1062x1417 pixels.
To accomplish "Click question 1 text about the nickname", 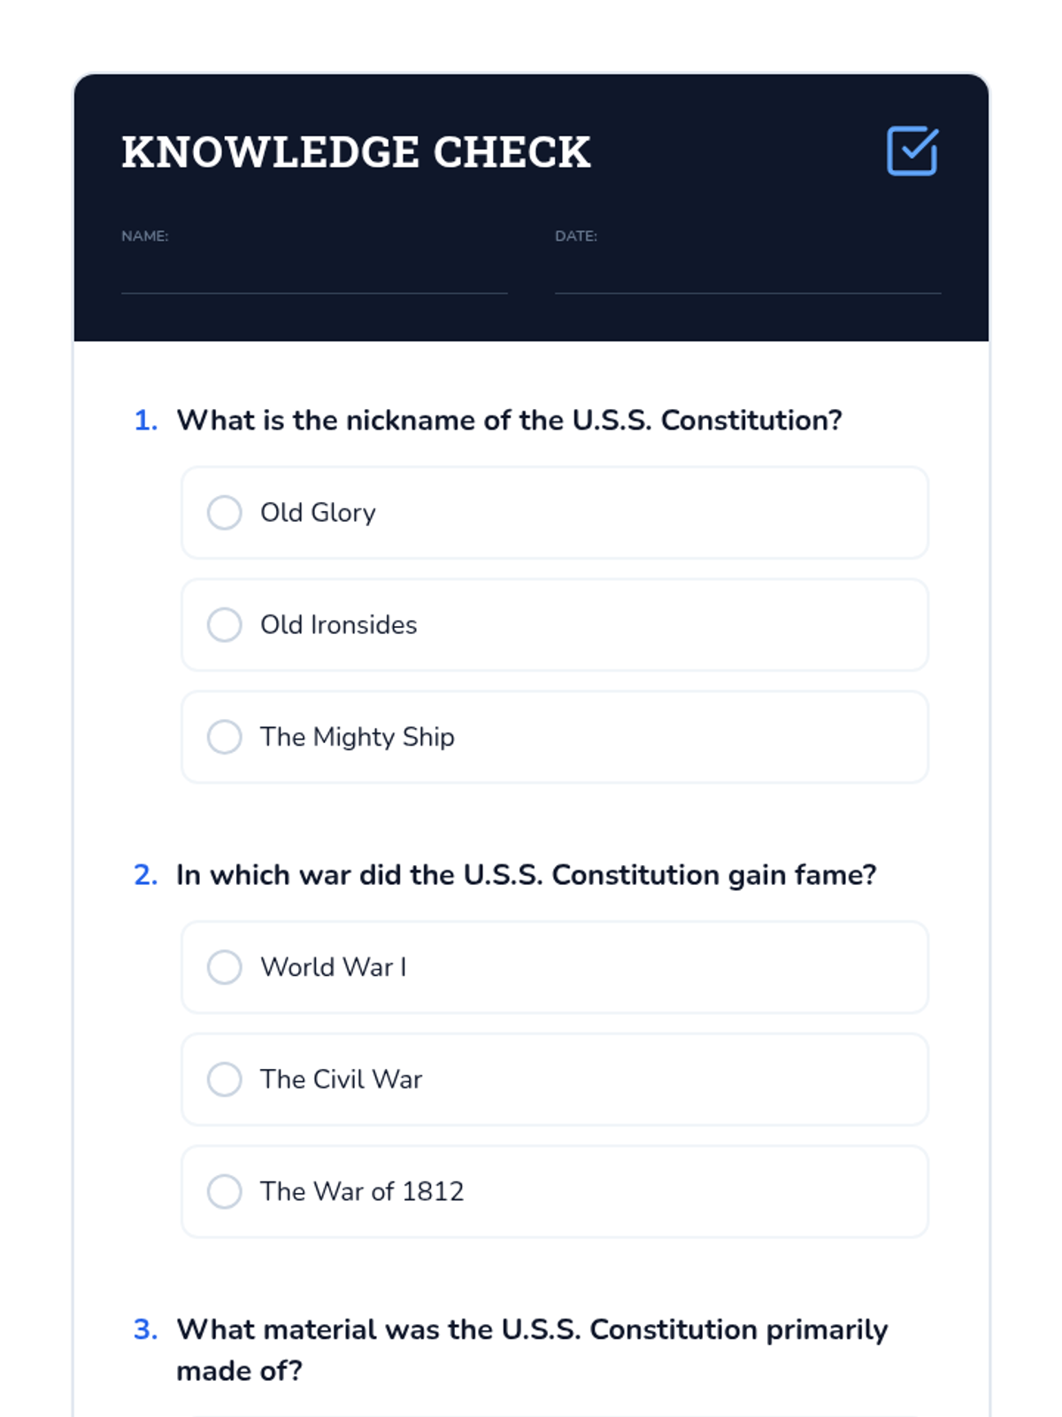I will pyautogui.click(x=509, y=421).
